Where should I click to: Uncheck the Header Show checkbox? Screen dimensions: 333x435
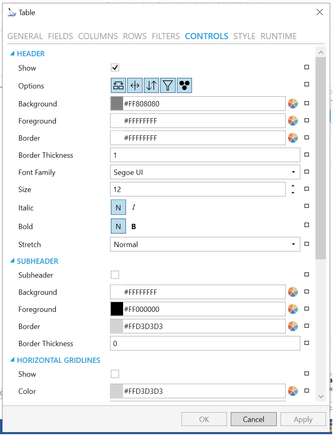coord(115,68)
